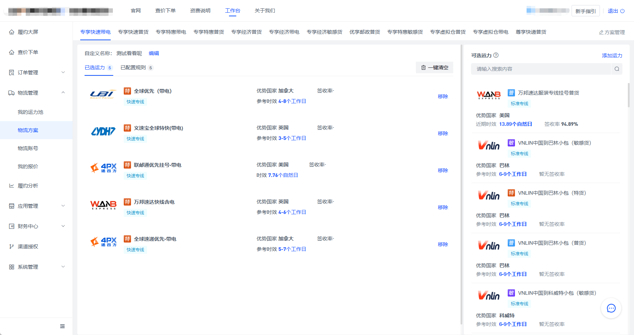
Task: Click the 财务中心 wallet icon
Action: click(x=12, y=226)
